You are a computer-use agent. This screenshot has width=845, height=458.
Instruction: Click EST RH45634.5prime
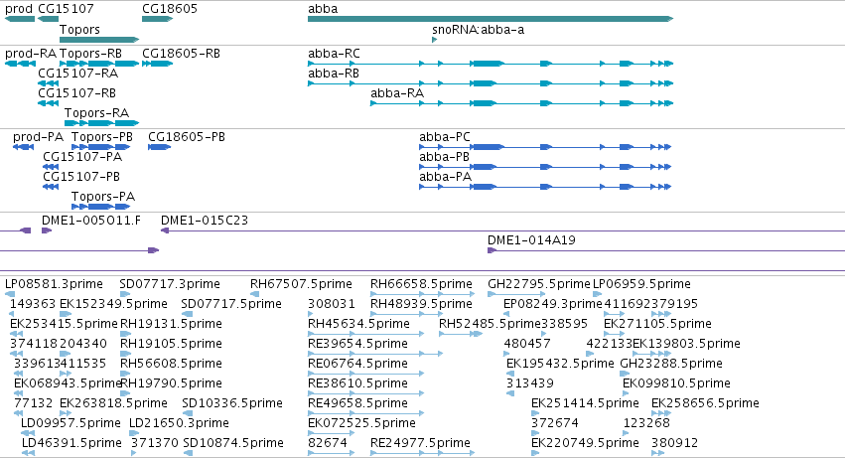point(358,324)
